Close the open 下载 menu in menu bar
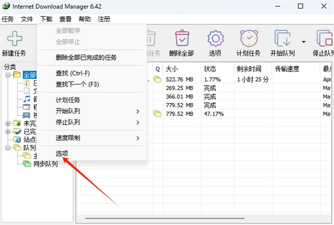Viewport: 334px width, 225px height. 46,19
